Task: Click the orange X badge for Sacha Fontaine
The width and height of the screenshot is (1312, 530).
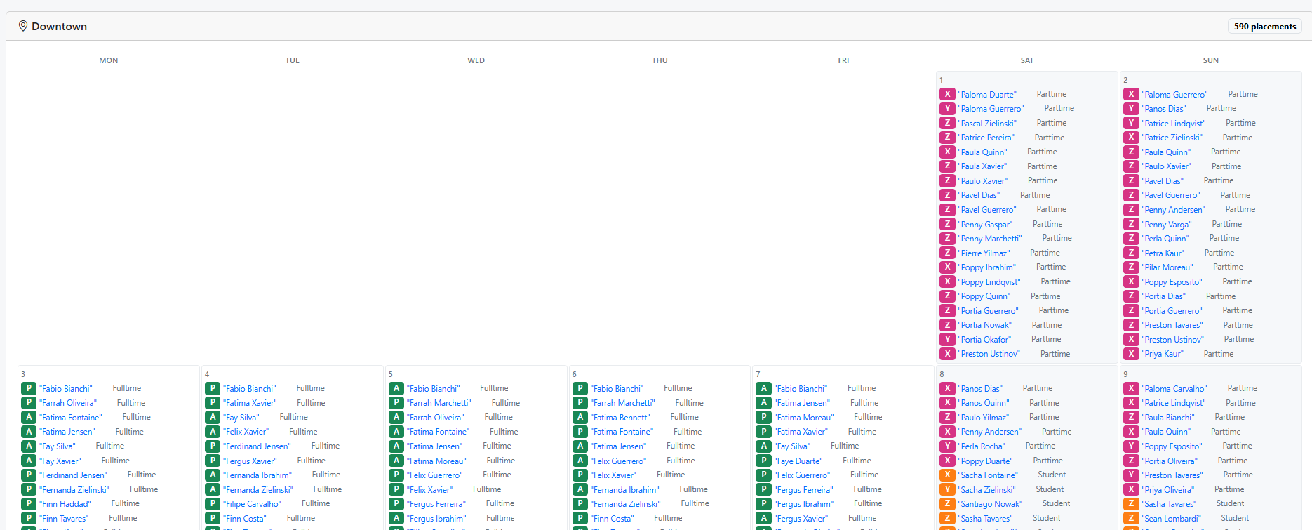Action: (x=947, y=475)
